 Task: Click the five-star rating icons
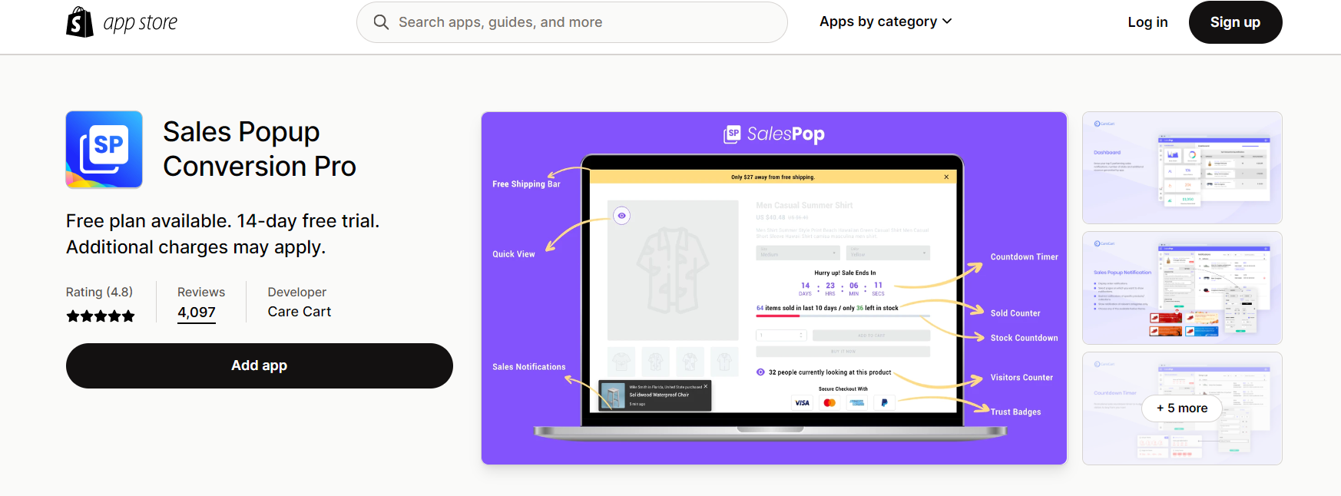click(101, 316)
